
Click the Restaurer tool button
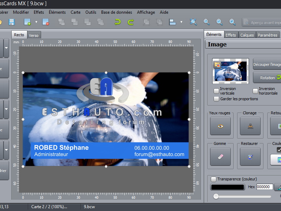point(250,156)
